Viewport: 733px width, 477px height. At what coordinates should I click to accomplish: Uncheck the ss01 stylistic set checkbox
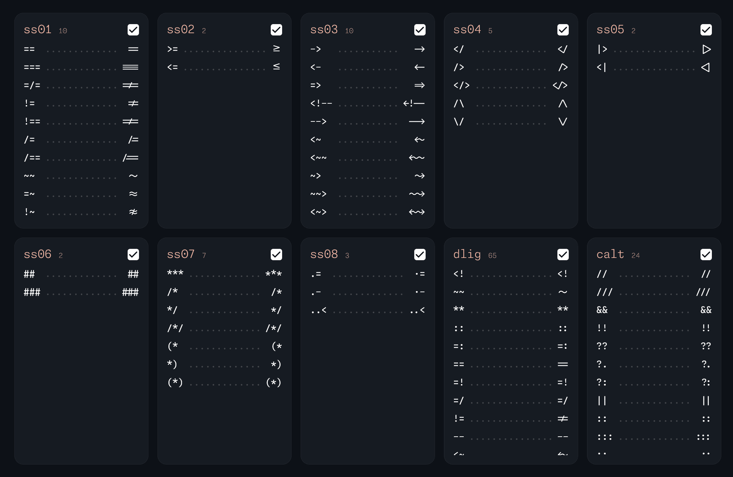coord(133,30)
